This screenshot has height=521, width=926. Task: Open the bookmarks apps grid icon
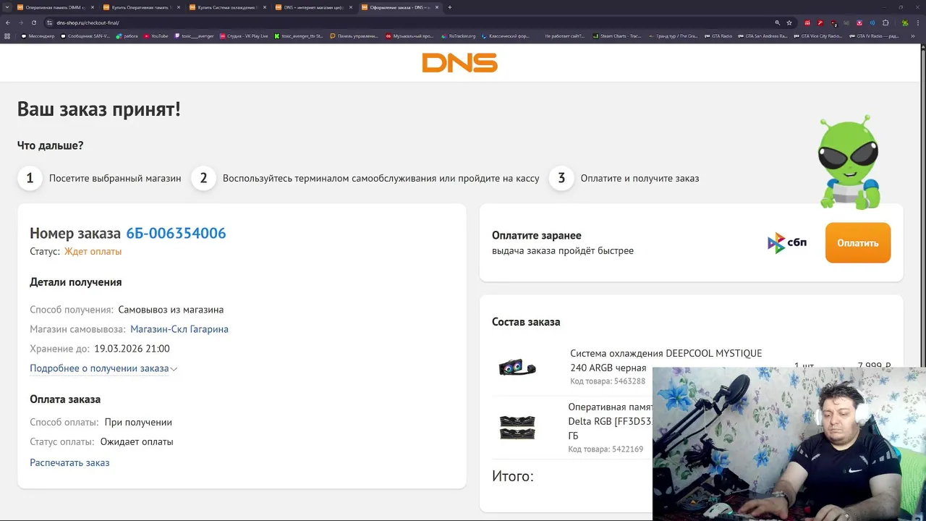point(8,35)
